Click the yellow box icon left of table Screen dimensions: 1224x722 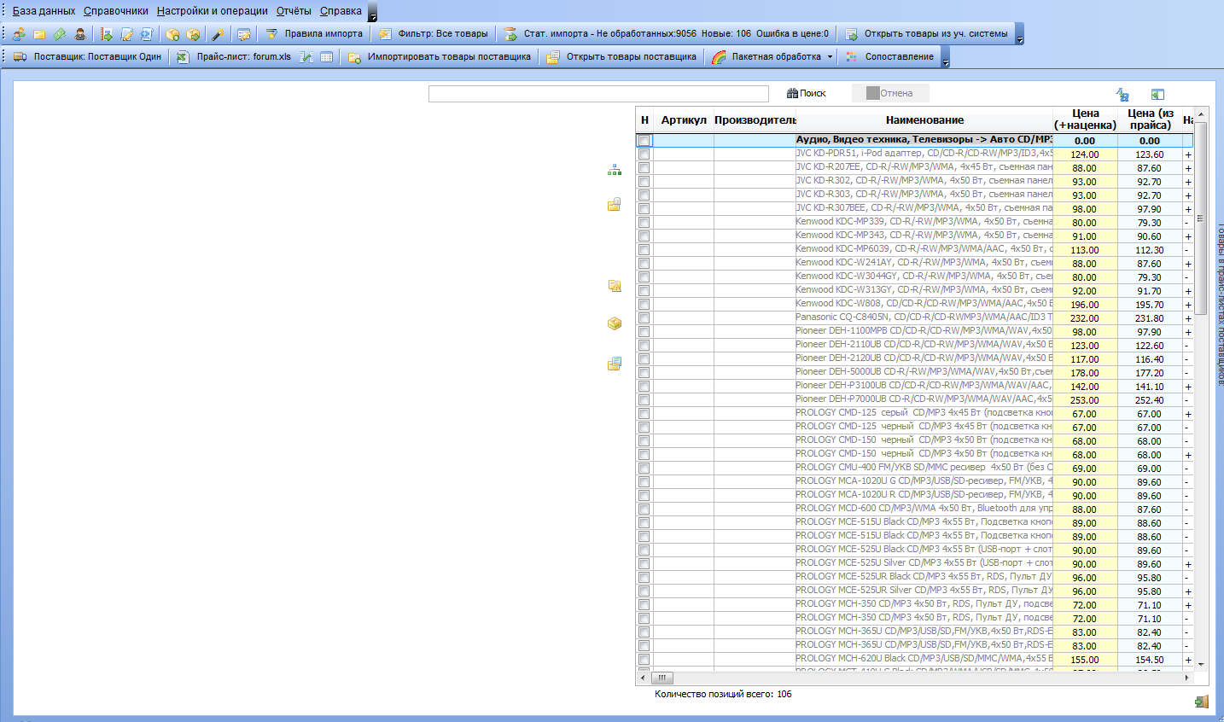615,323
